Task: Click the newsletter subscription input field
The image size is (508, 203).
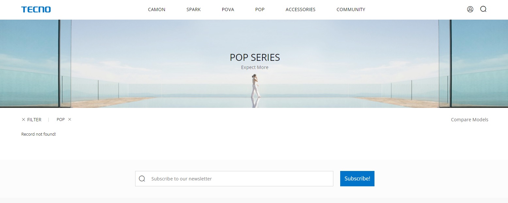Action: click(234, 178)
